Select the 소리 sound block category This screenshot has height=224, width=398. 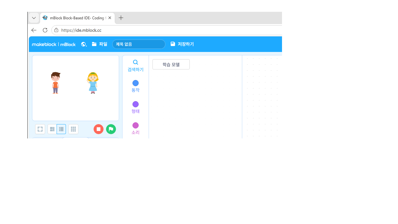coord(136,128)
